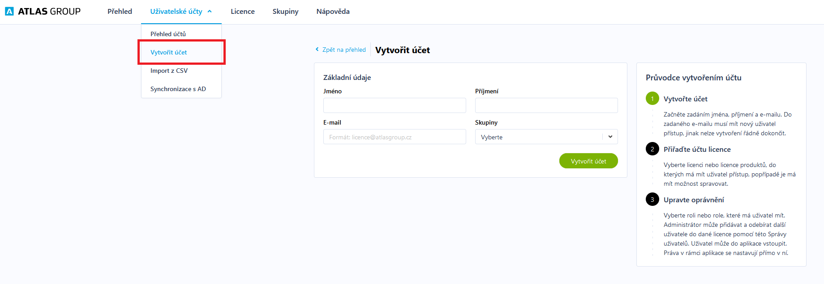Follow the Zpět na přehled link
The height and width of the screenshot is (284, 824).
[344, 50]
